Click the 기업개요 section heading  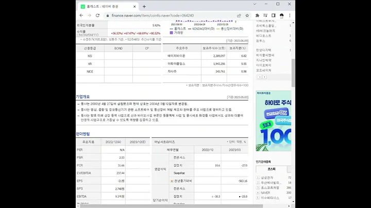pyautogui.click(x=83, y=97)
